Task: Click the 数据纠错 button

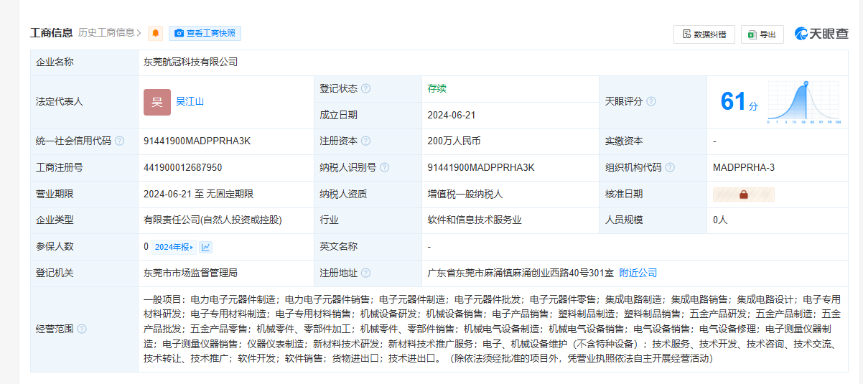Action: tap(704, 34)
